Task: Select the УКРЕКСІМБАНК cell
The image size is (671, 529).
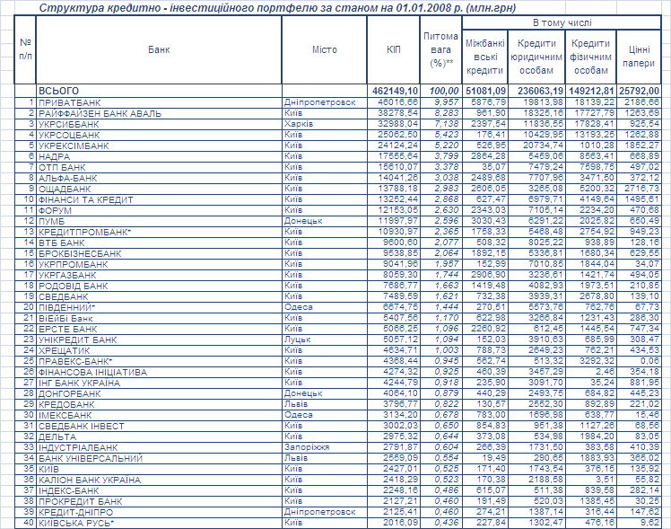Action: tap(159, 145)
